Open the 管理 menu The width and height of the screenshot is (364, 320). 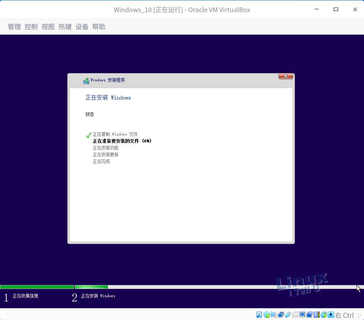(x=14, y=27)
